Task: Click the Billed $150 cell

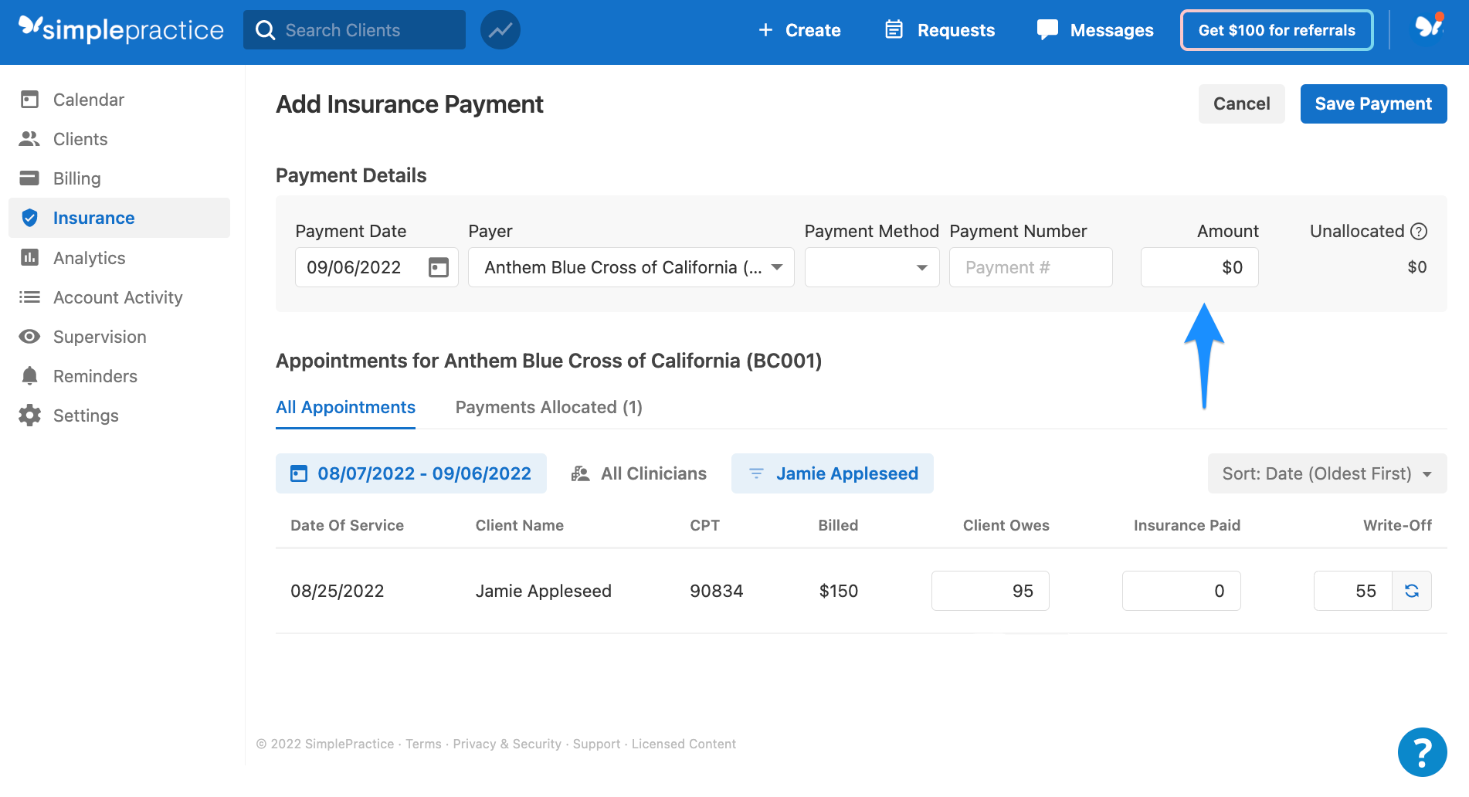Action: point(838,591)
